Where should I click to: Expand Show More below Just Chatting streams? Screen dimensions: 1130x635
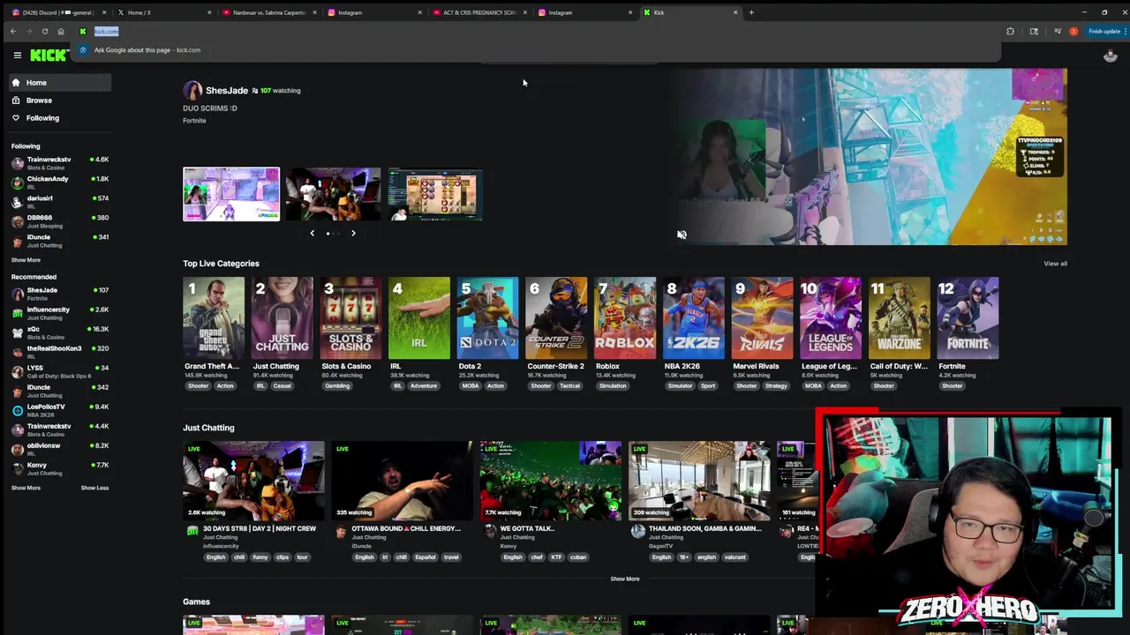[x=625, y=579]
